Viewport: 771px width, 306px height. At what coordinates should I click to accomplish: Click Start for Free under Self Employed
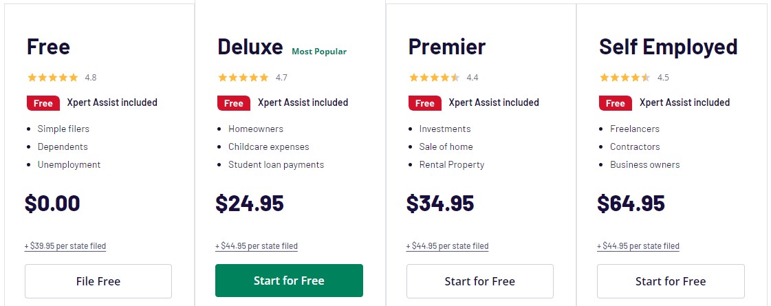click(x=671, y=281)
